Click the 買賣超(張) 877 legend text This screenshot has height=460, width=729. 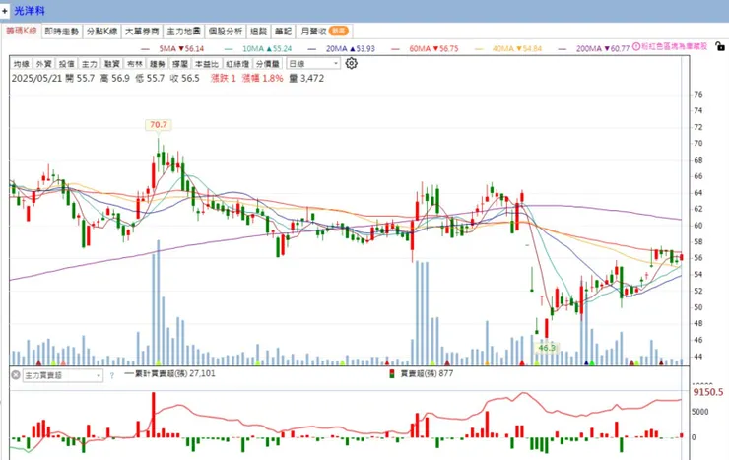(427, 373)
